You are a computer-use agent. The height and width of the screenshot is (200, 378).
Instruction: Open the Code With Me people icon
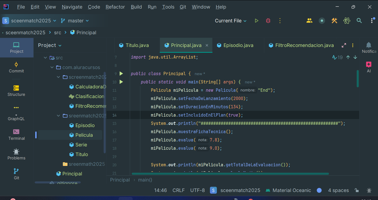coord(309,21)
